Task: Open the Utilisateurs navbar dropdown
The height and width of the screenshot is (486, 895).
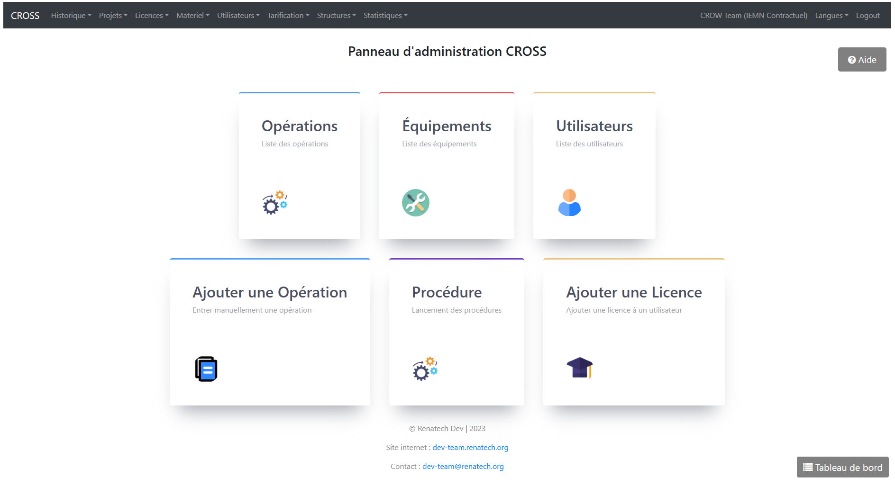Action: pos(238,16)
